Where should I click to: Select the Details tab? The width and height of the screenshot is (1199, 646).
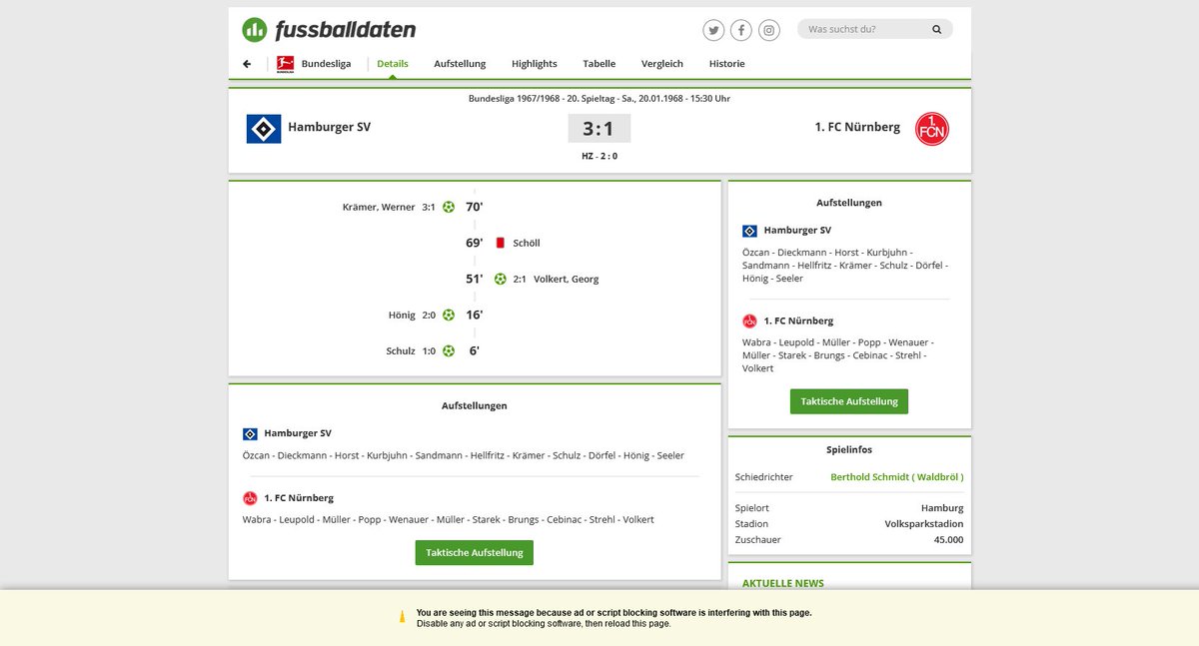[393, 64]
